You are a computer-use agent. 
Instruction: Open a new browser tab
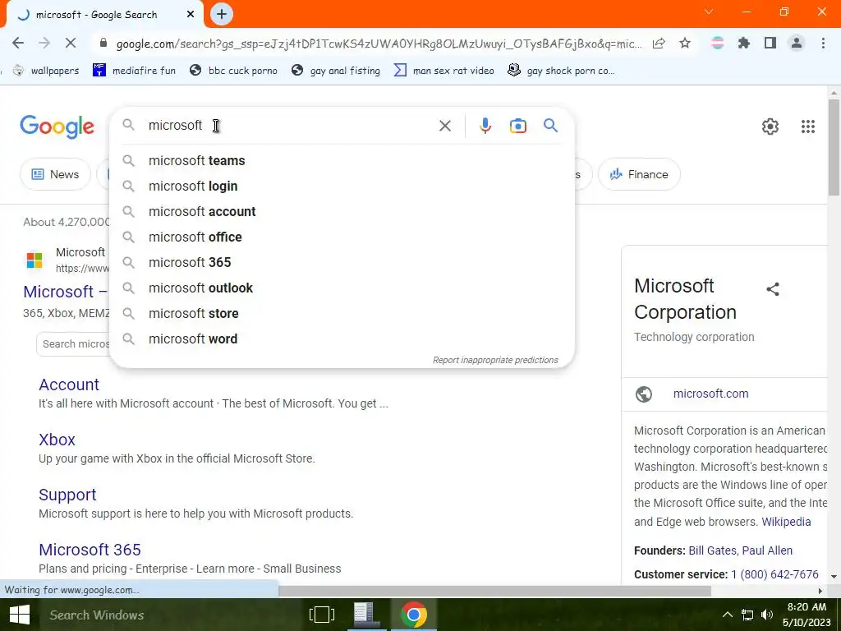click(x=222, y=14)
